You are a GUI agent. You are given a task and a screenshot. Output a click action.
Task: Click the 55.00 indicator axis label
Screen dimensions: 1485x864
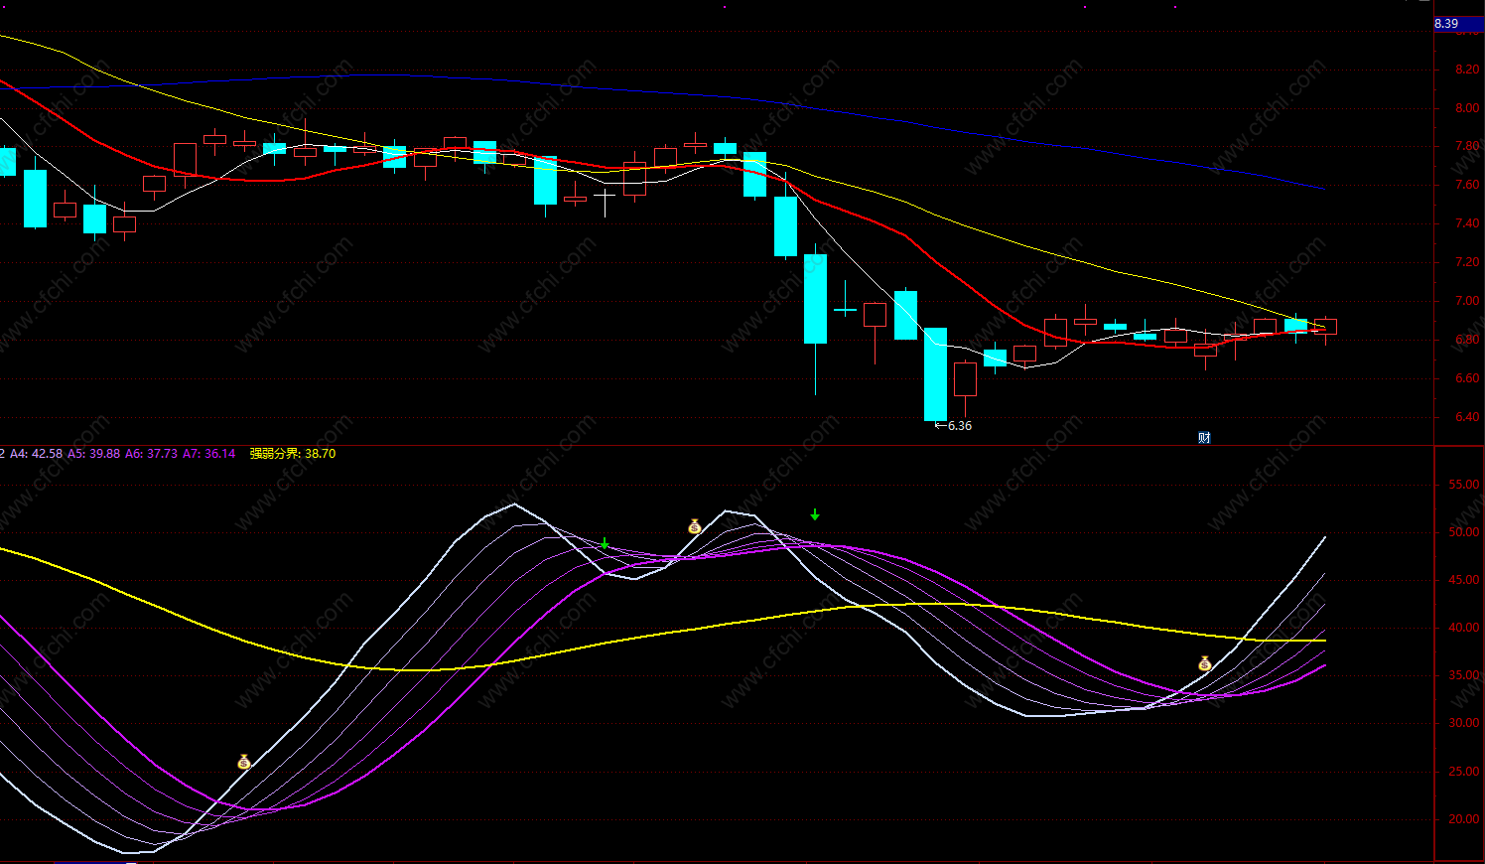click(1464, 485)
